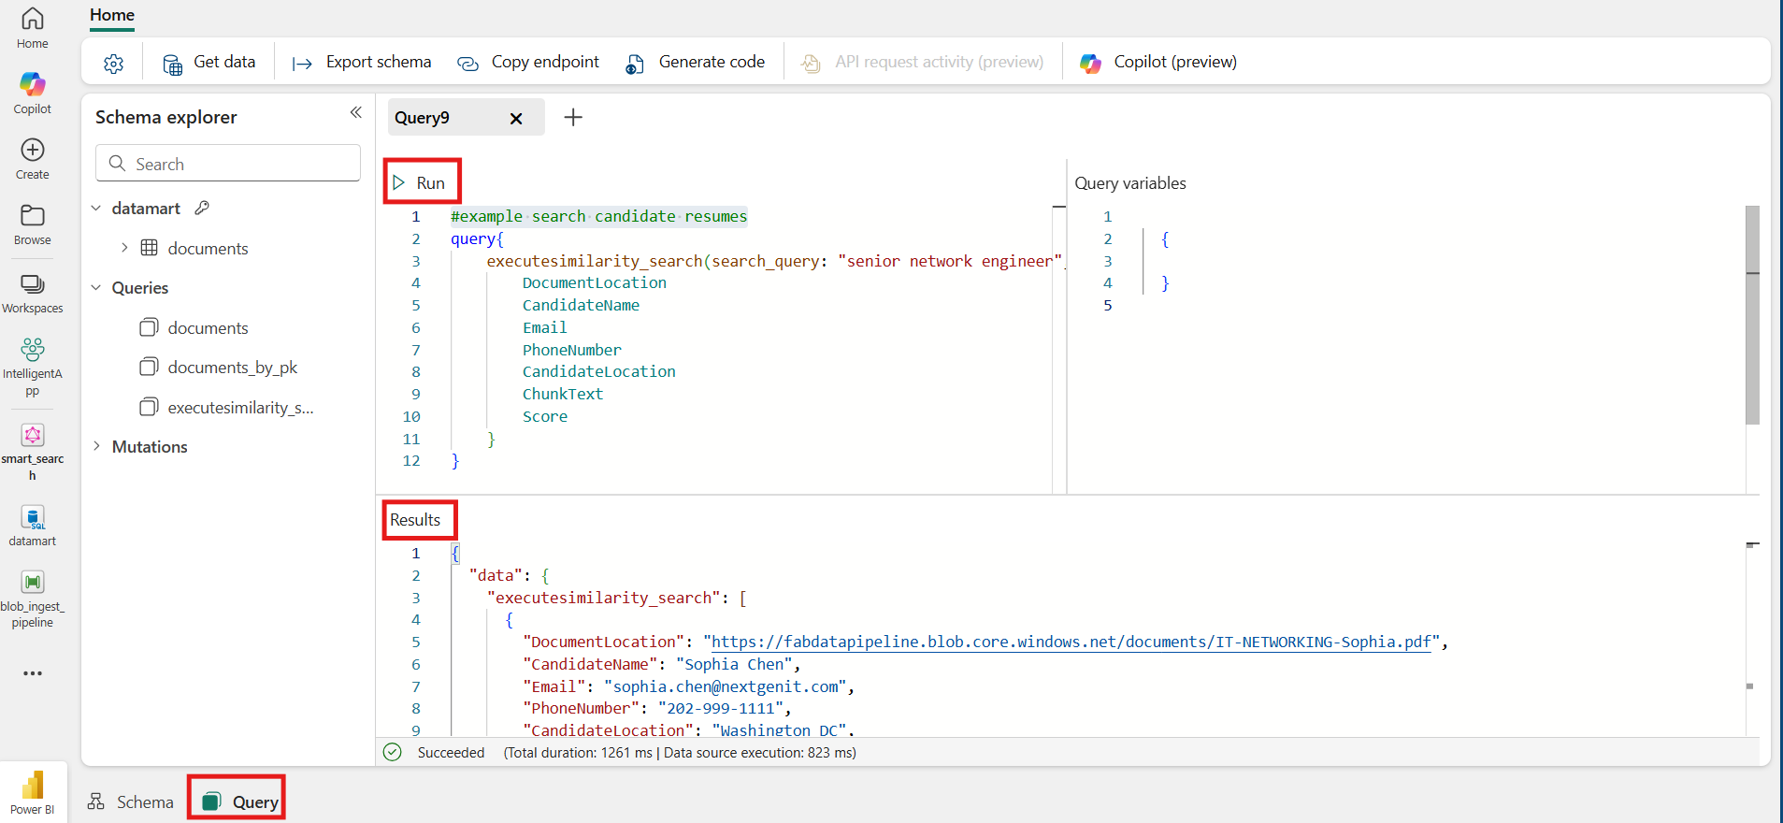The image size is (1783, 823).
Task: Collapse the datamart tree node
Action: [x=96, y=209]
